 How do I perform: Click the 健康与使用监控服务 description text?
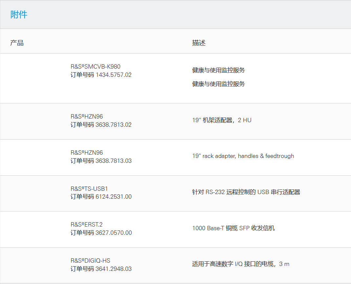[218, 70]
